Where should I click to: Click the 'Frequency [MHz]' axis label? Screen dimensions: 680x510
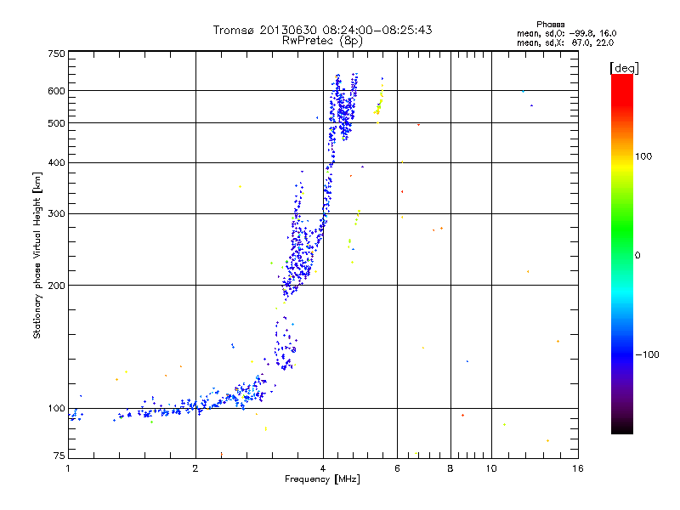point(322,479)
